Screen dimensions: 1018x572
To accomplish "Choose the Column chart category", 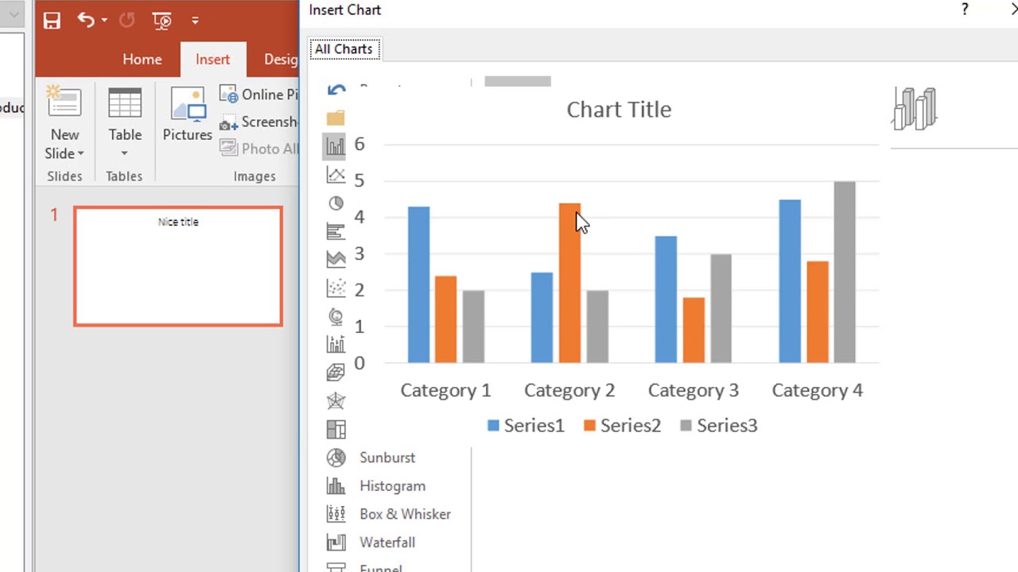I will 336,146.
